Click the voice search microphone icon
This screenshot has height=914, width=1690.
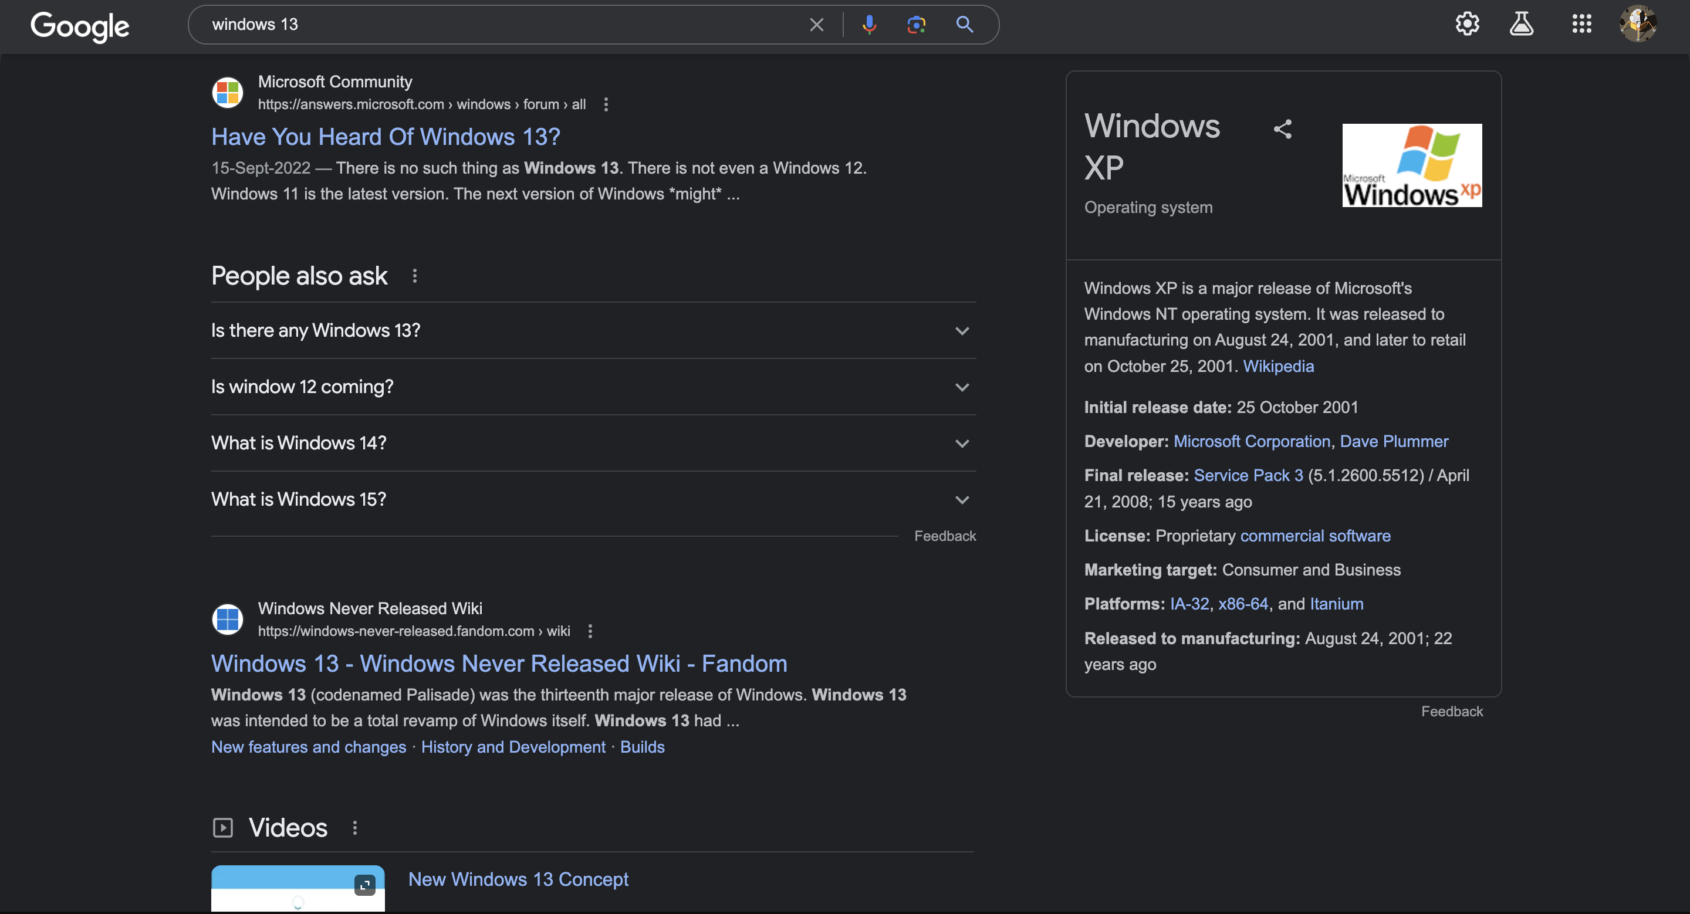869,25
